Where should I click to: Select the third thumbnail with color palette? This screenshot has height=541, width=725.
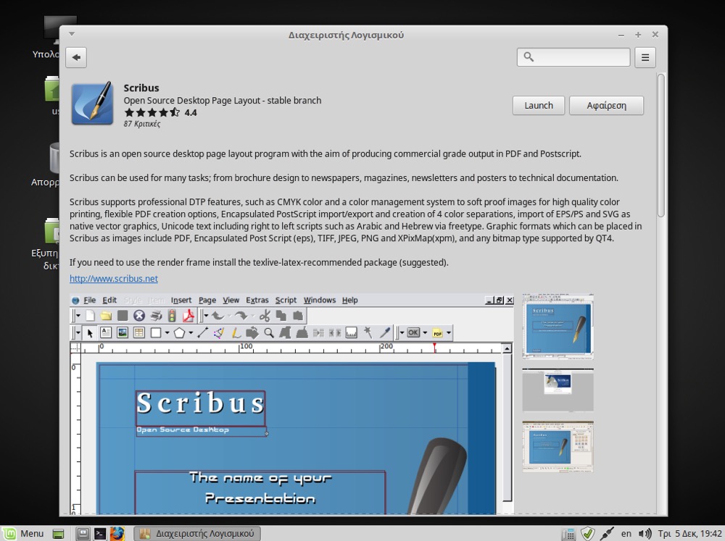click(558, 446)
